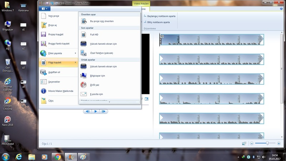Open Paint from the taskbar

click(x=83, y=157)
